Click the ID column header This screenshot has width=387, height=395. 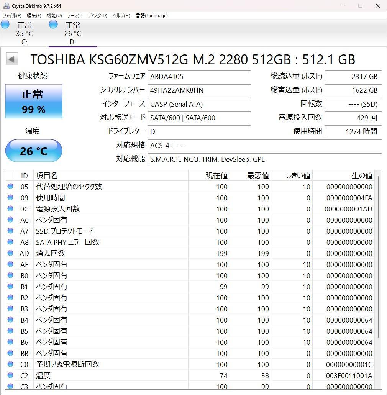(x=24, y=175)
